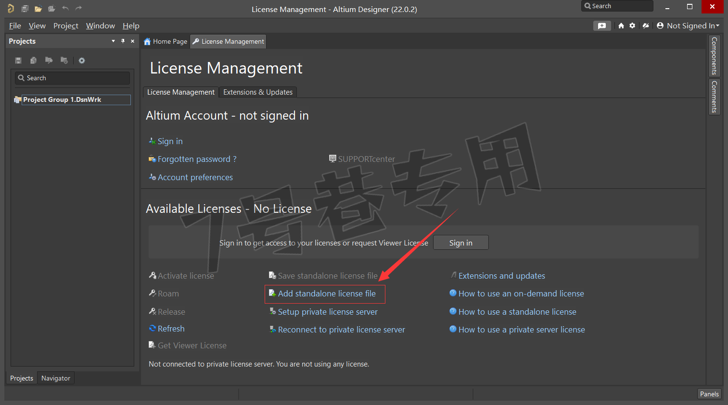Viewport: 728px width, 405px height.
Task: Pin the Projects panel
Action: click(x=123, y=41)
